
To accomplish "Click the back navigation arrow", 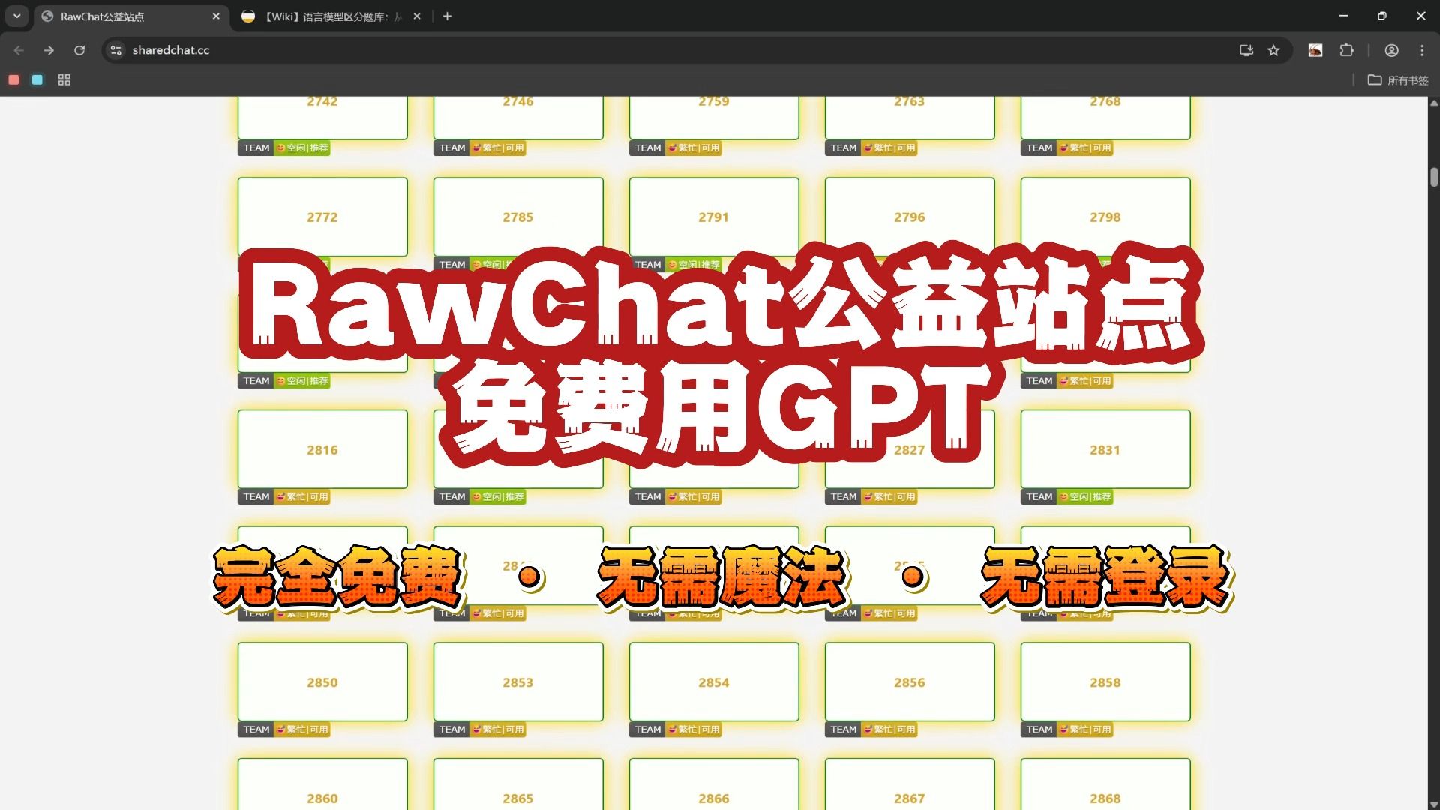I will click(x=19, y=50).
